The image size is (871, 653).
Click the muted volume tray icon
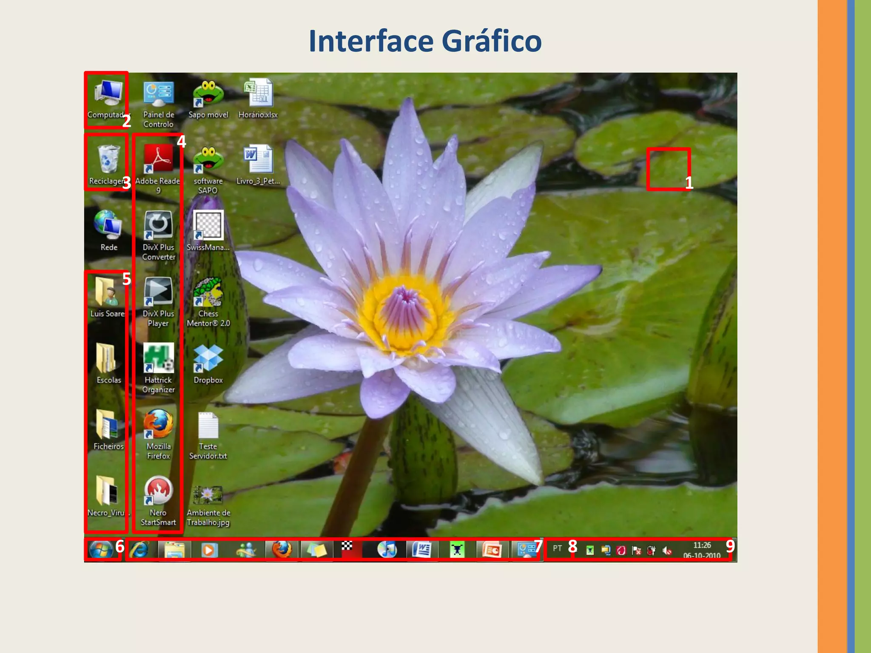pyautogui.click(x=667, y=551)
